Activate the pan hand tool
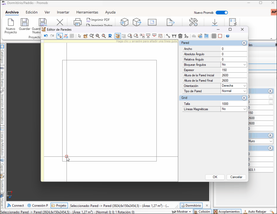The image size is (277, 214). click(85, 36)
